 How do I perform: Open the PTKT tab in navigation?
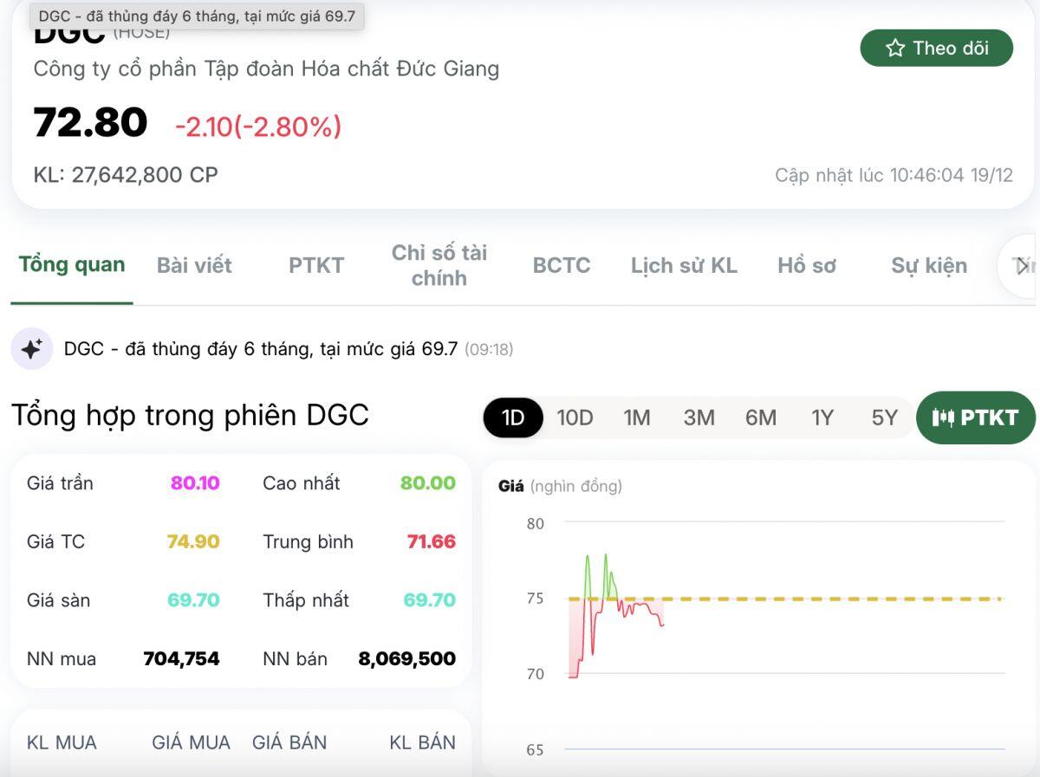(x=316, y=266)
